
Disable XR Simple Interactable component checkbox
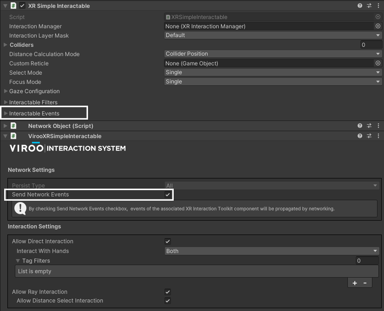tap(22, 6)
